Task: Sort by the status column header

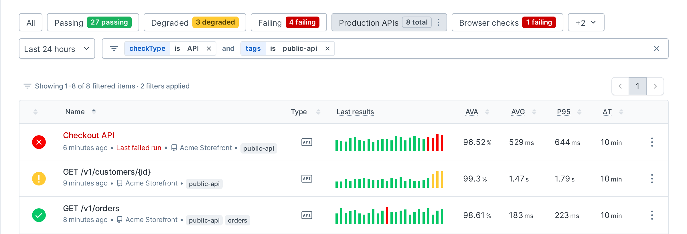Action: (x=35, y=112)
